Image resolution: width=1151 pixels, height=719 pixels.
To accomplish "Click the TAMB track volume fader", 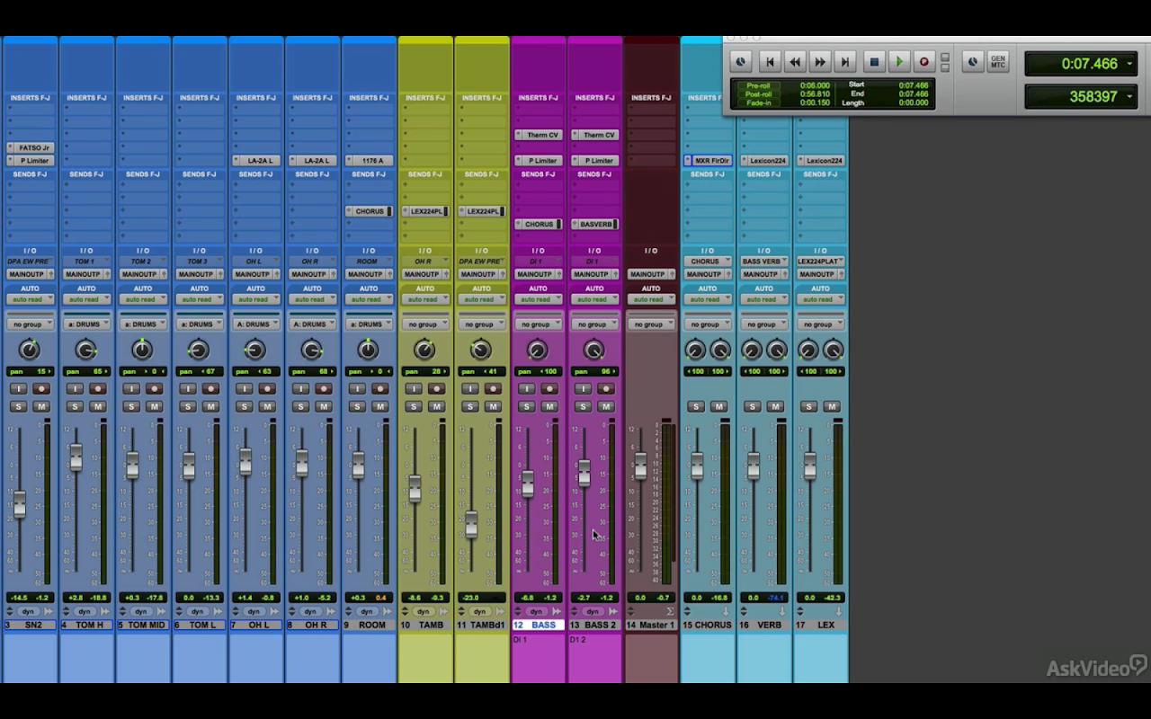I will [x=415, y=488].
